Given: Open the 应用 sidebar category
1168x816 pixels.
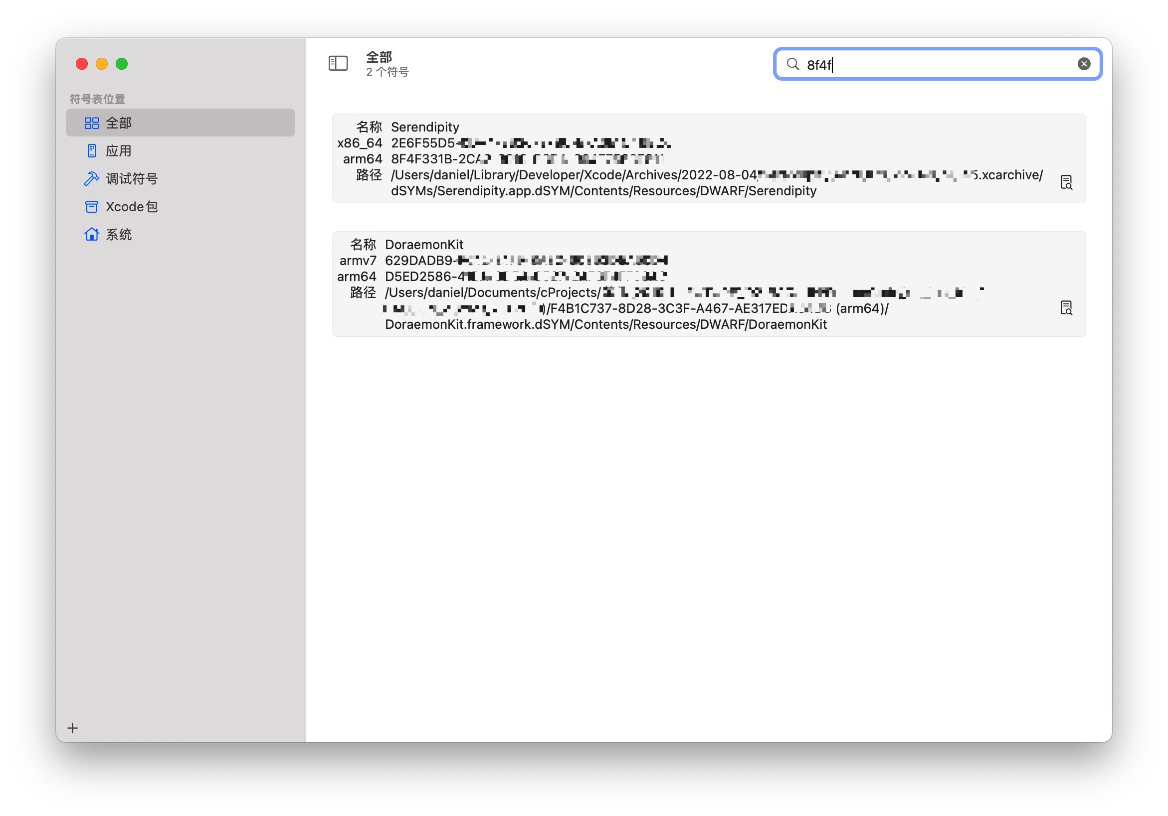Looking at the screenshot, I should (x=118, y=151).
